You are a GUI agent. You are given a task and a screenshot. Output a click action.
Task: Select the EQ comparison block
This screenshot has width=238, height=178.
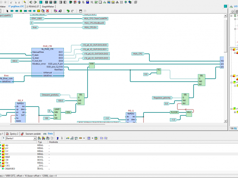[x=159, y=71]
